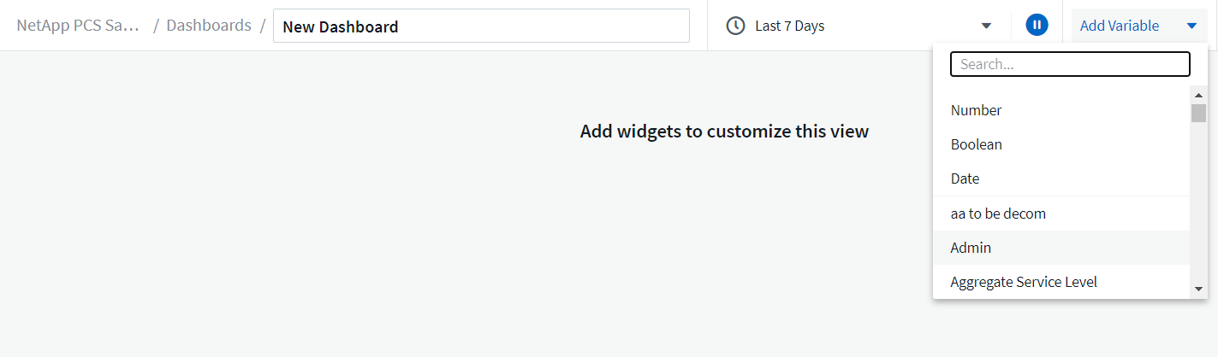Pick the Date variable type
The width and height of the screenshot is (1218, 357).
(x=965, y=178)
